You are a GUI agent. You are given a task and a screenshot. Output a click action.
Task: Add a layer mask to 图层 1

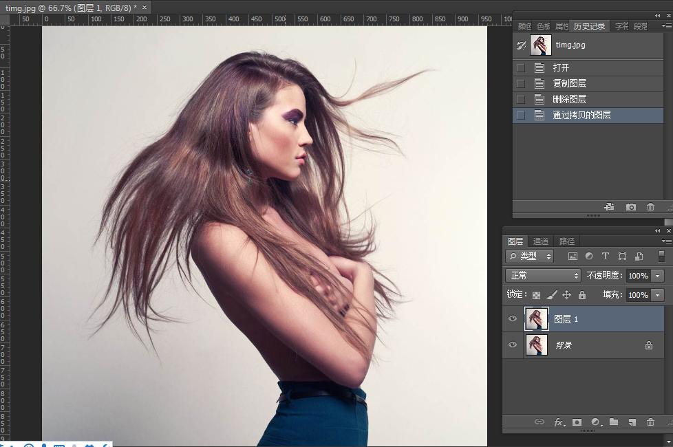[577, 422]
